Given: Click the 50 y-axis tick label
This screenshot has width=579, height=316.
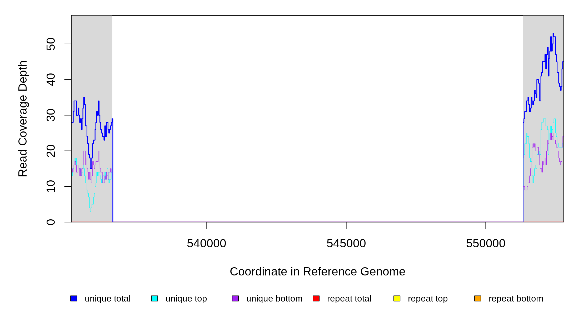Looking at the screenshot, I should click(x=51, y=44).
